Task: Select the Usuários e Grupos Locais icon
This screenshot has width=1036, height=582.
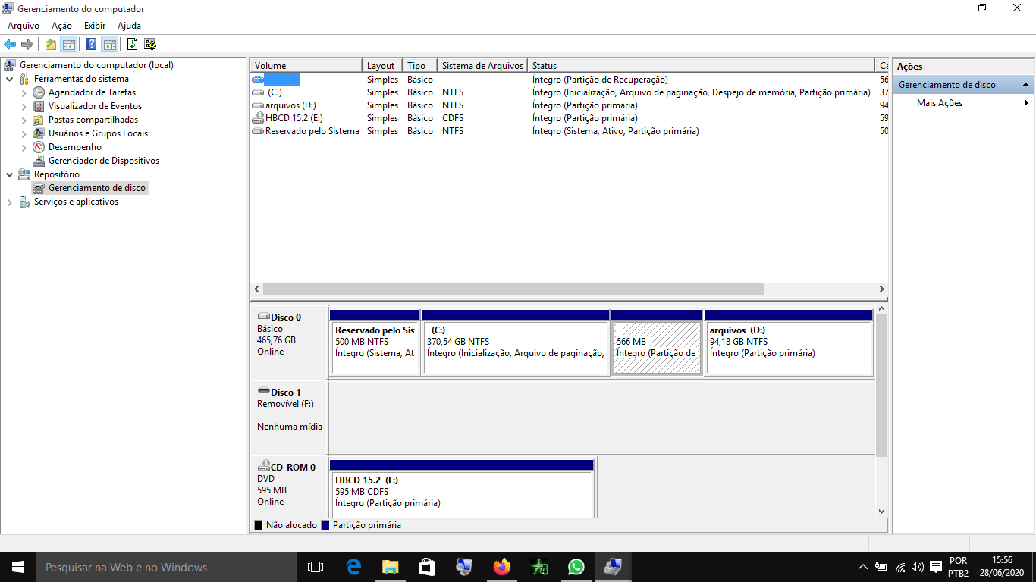Action: tap(39, 133)
